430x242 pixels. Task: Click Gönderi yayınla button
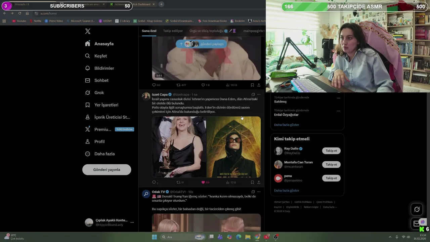[106, 170]
